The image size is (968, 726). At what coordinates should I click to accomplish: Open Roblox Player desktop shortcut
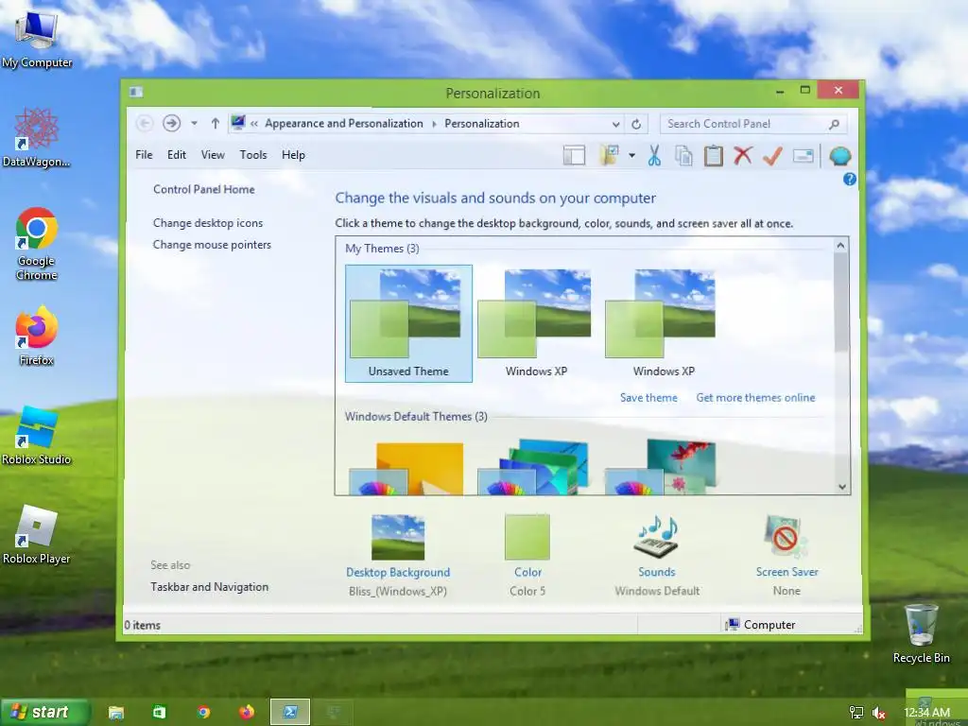37,534
